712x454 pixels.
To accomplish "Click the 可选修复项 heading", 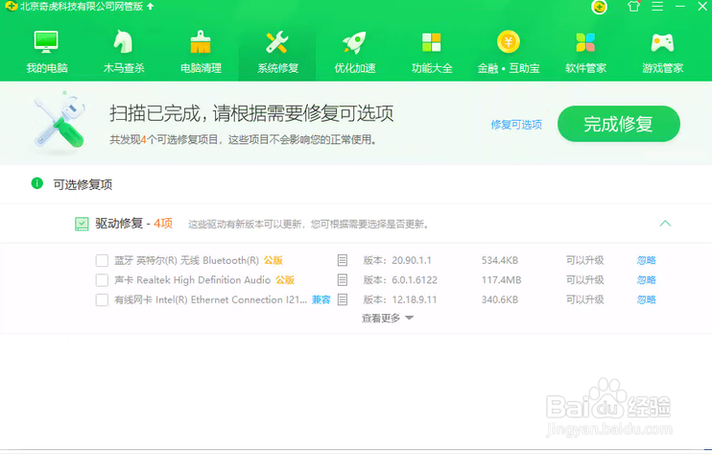I will click(83, 184).
